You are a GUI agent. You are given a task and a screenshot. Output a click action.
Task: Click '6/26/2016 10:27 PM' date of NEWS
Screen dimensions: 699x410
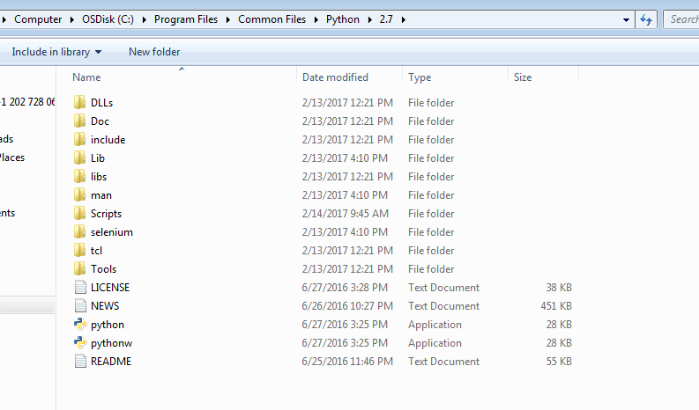(x=347, y=306)
